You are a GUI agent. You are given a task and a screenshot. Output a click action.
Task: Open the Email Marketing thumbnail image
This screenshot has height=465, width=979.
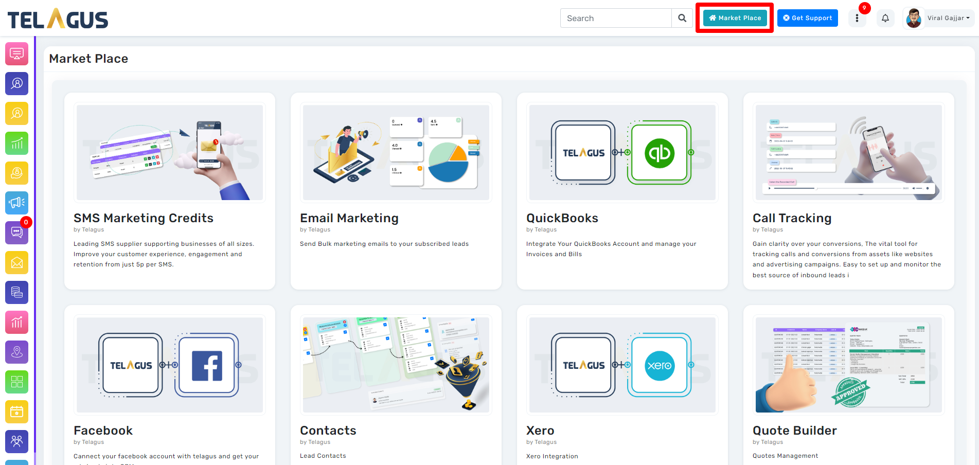[396, 152]
